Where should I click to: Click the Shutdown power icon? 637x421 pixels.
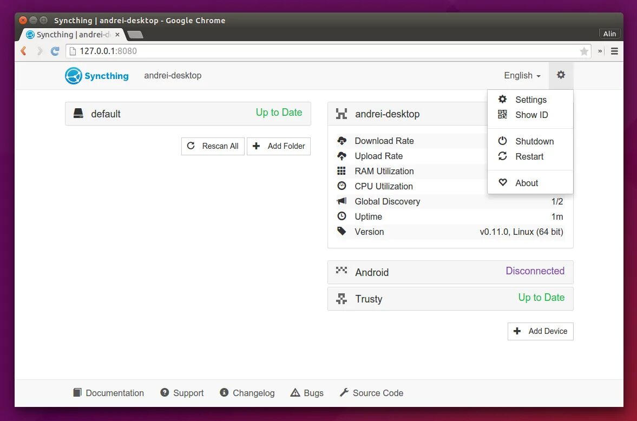[503, 141]
